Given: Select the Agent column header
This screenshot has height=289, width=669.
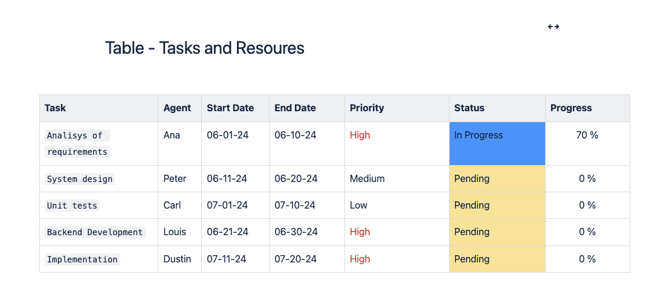Looking at the screenshot, I should click(177, 108).
